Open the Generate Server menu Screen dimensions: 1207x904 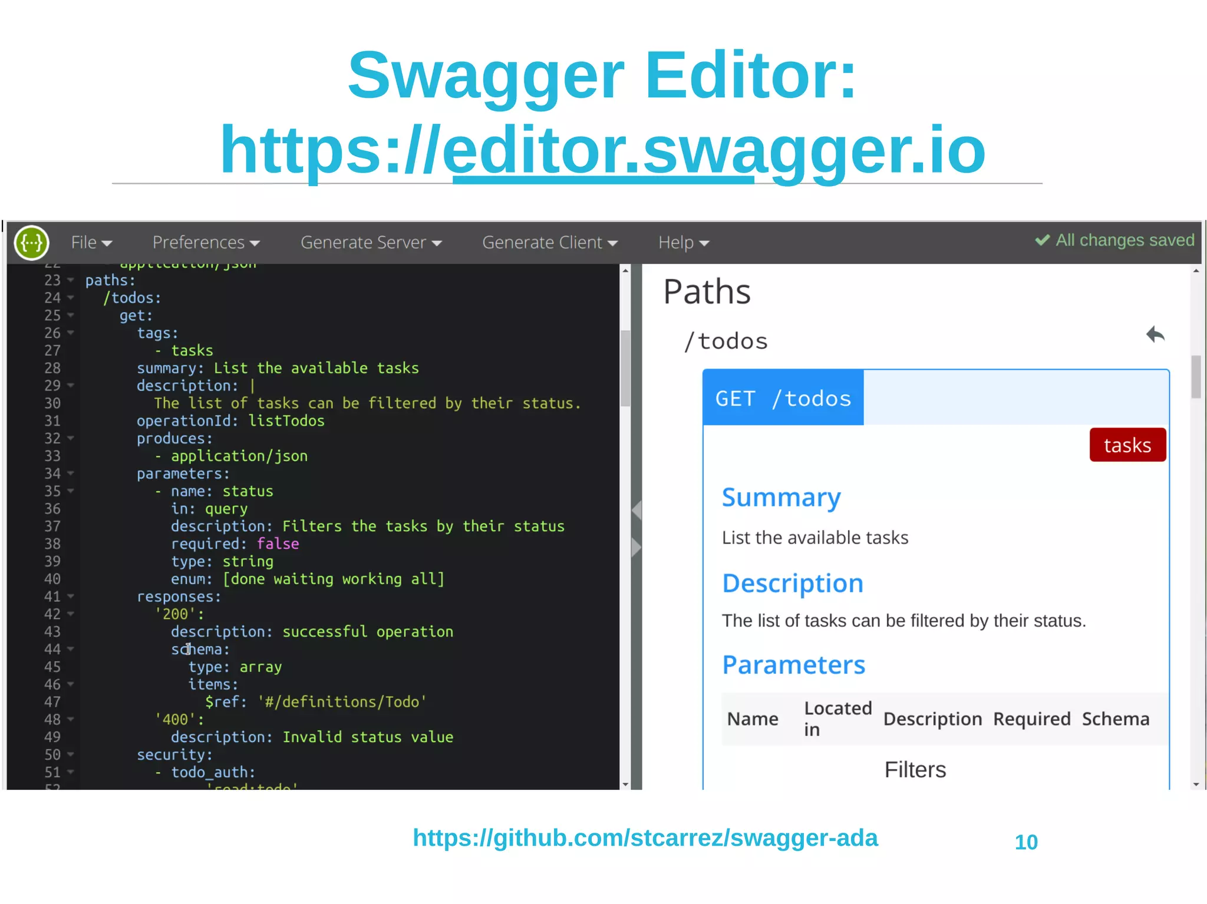(371, 243)
